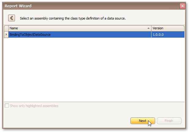Click the divider between Name and Version headers
The image size is (190, 133).
click(151, 28)
